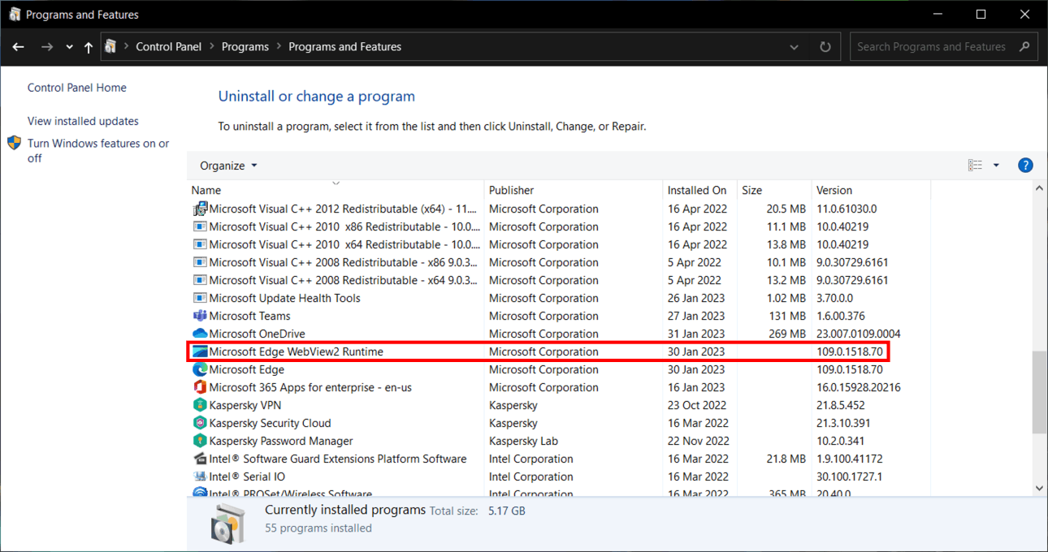Open recent locations dropdown arrow
1048x552 pixels.
tap(69, 47)
